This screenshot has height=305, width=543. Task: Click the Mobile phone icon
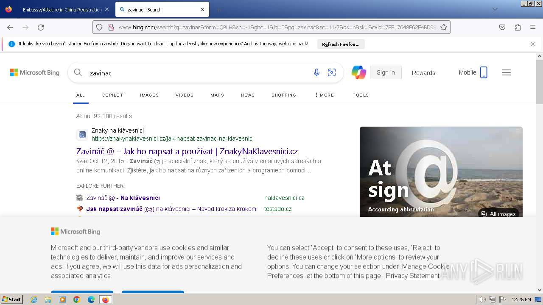(x=484, y=72)
